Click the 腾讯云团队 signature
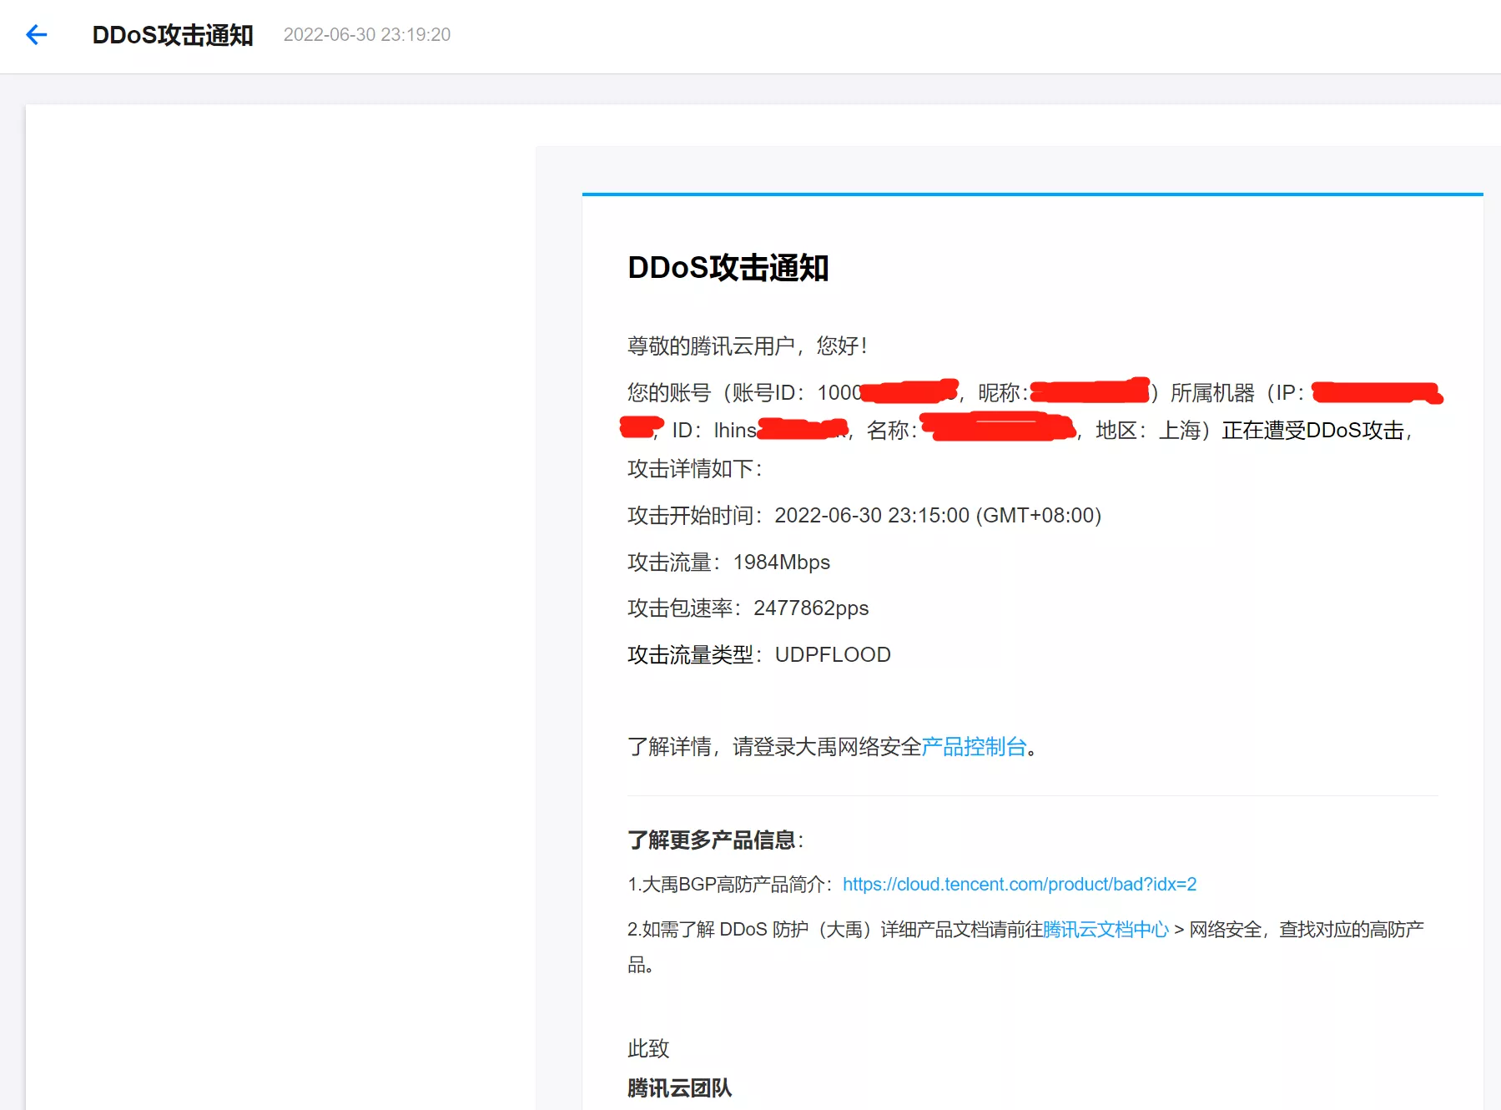 coord(679,1088)
